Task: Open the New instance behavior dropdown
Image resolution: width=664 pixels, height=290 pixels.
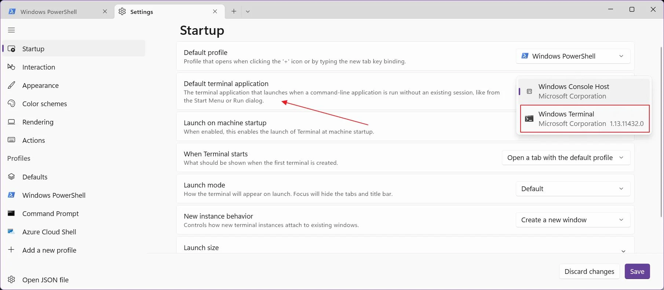Action: (573, 220)
